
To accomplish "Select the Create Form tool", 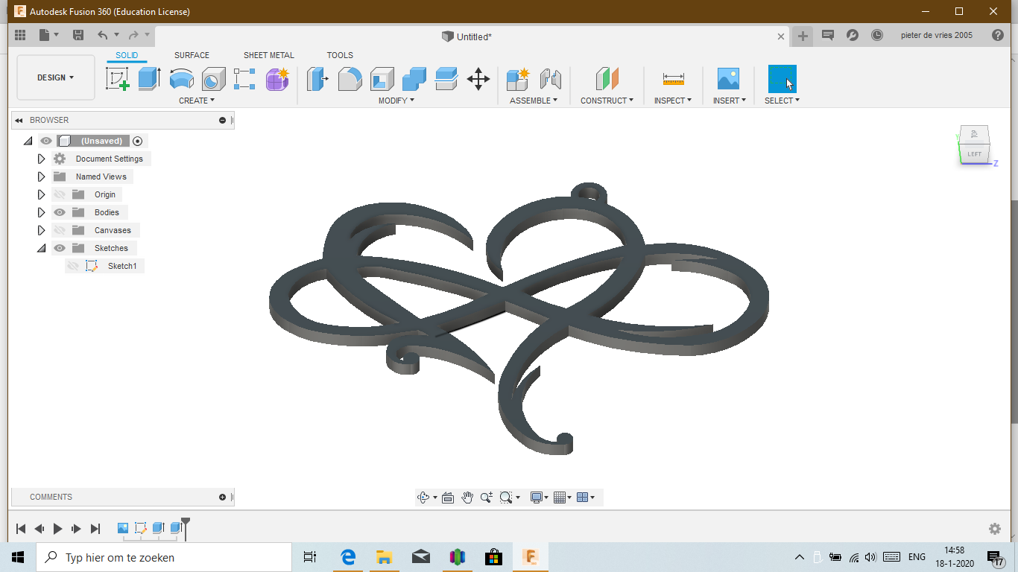I will pyautogui.click(x=277, y=79).
